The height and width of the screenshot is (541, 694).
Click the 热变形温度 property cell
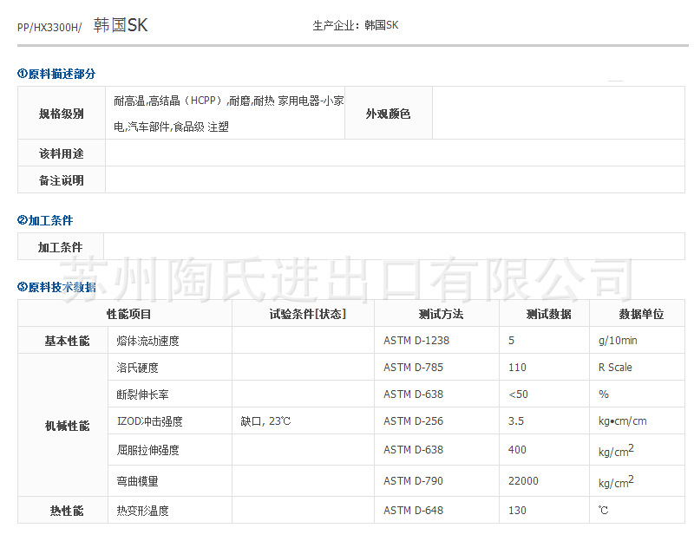point(170,511)
